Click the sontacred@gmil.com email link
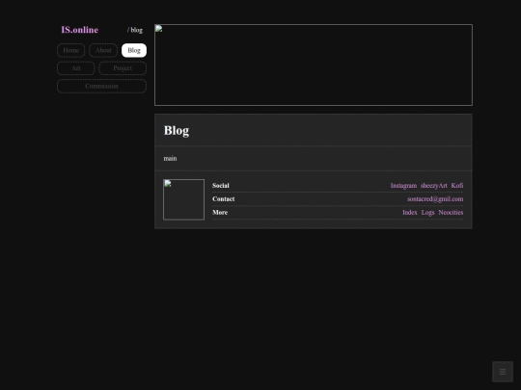 [x=435, y=199]
